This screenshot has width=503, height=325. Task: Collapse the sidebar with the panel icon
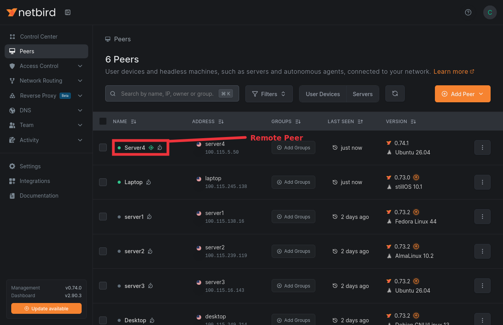tap(68, 12)
